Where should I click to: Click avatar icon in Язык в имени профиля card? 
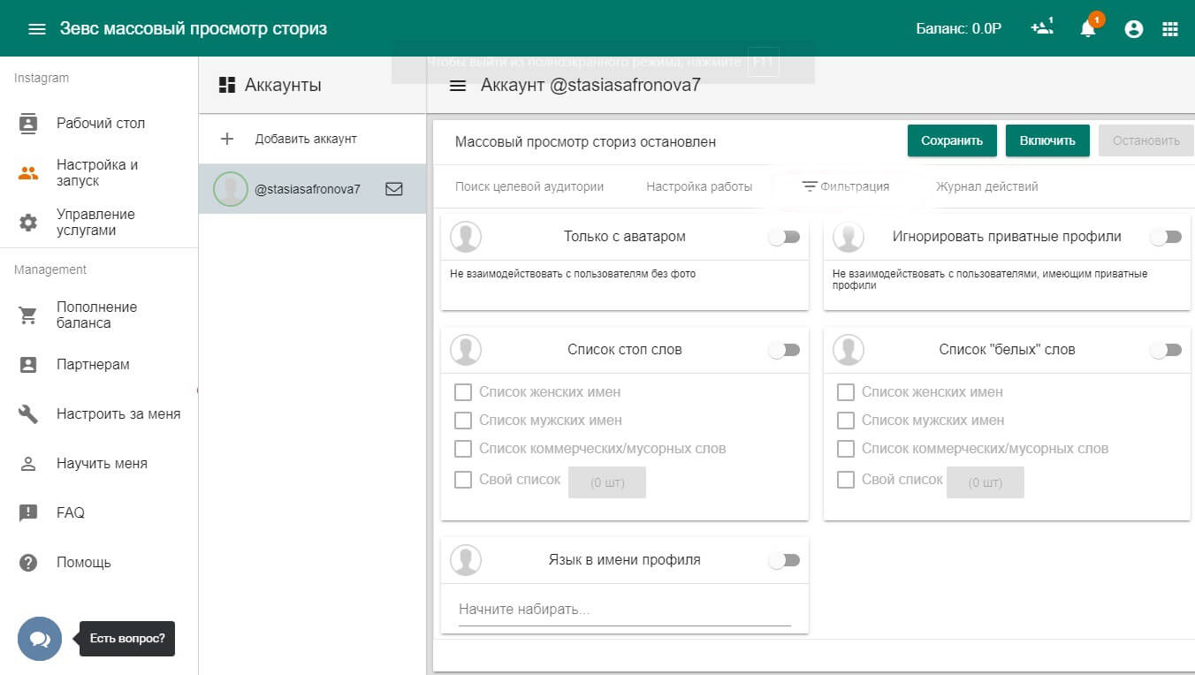pos(466,560)
